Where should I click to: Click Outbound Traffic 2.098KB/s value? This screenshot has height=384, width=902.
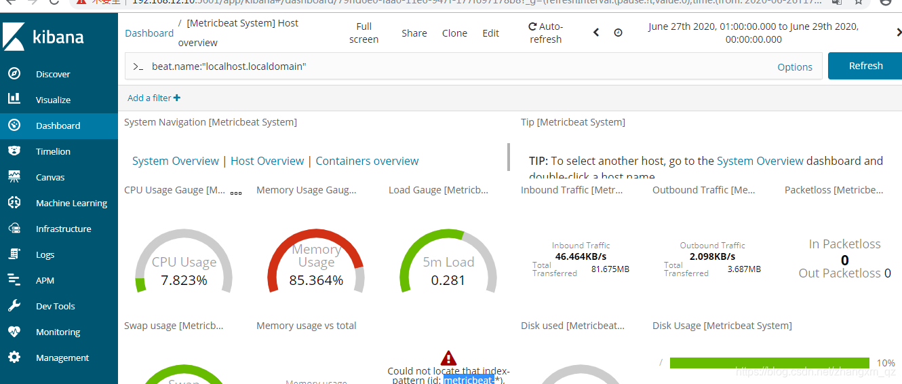(x=712, y=256)
